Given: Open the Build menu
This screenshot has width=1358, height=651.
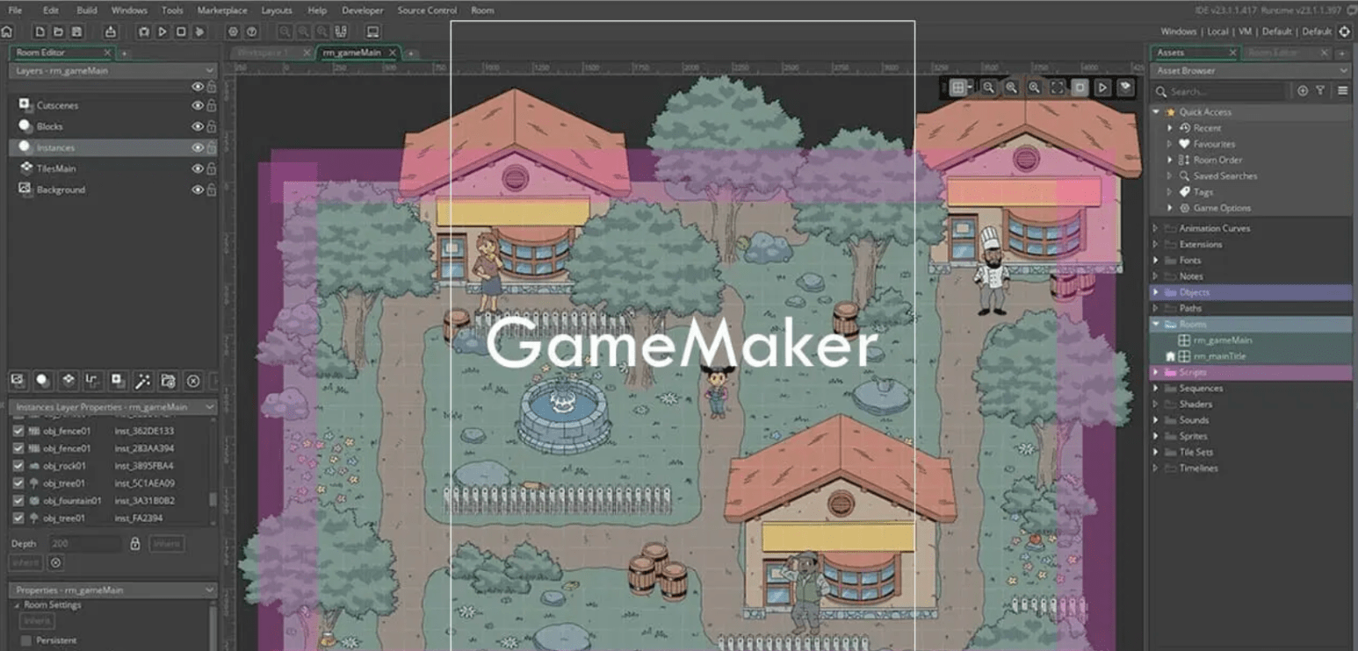Looking at the screenshot, I should [87, 11].
